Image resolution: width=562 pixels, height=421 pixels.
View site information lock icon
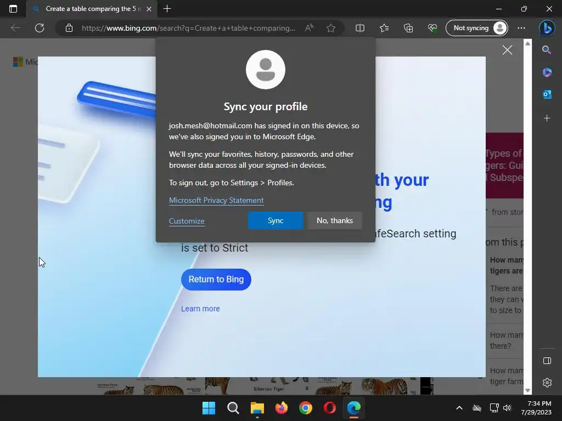click(x=69, y=28)
